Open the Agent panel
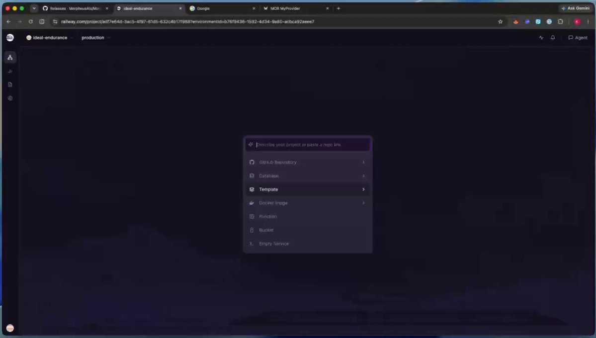The width and height of the screenshot is (596, 338). (x=578, y=38)
